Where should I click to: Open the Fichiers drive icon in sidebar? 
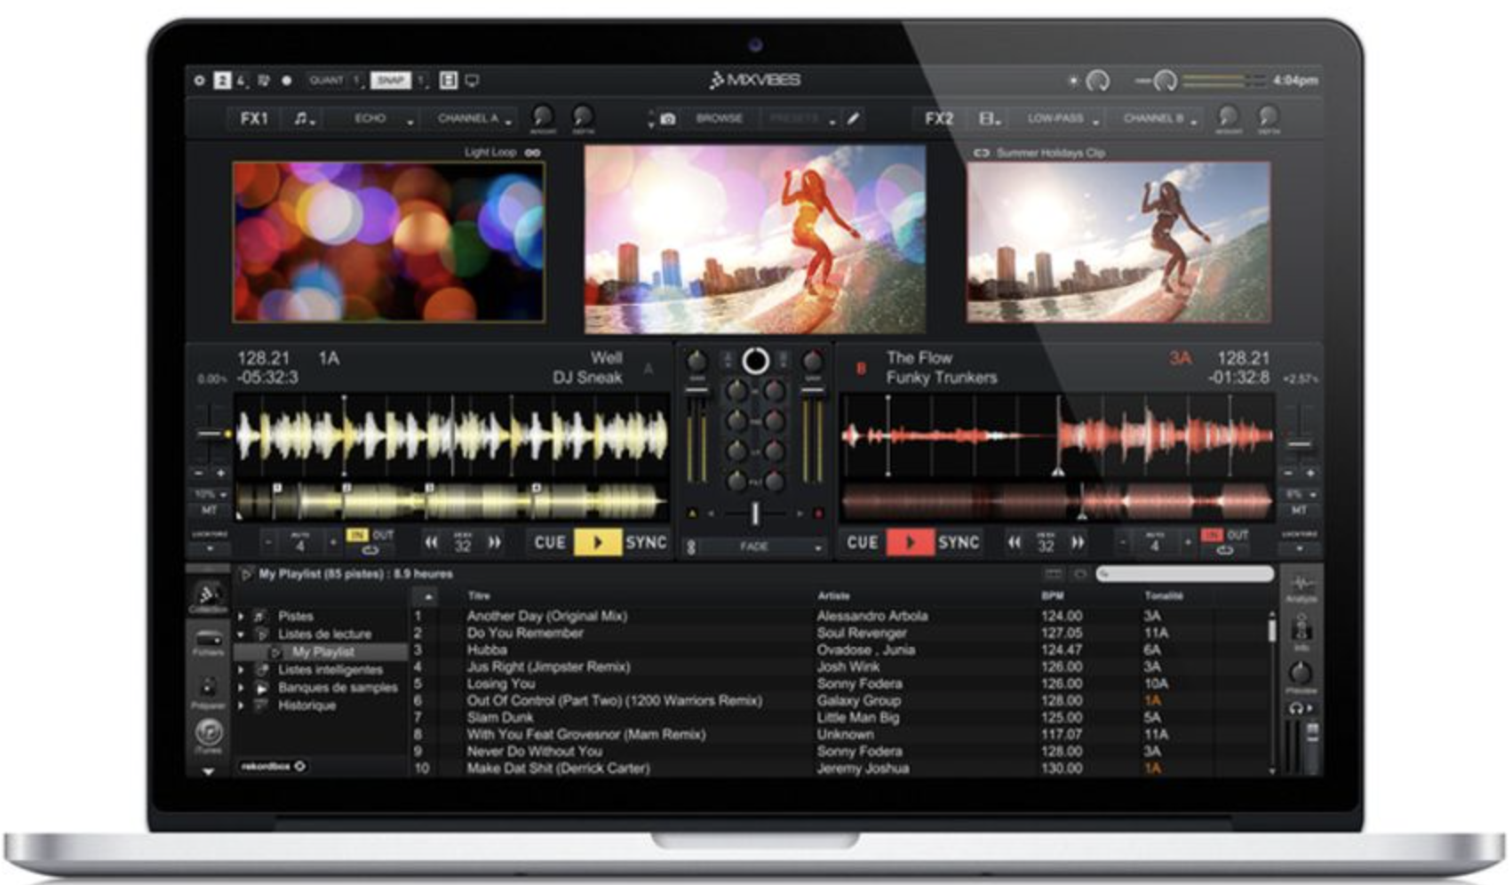208,642
